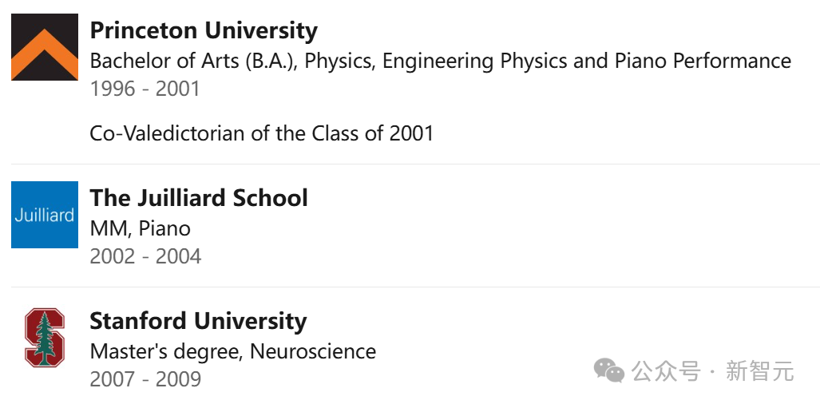Open The Juilliard School heading
Screen dimensions: 820x404
coord(199,198)
